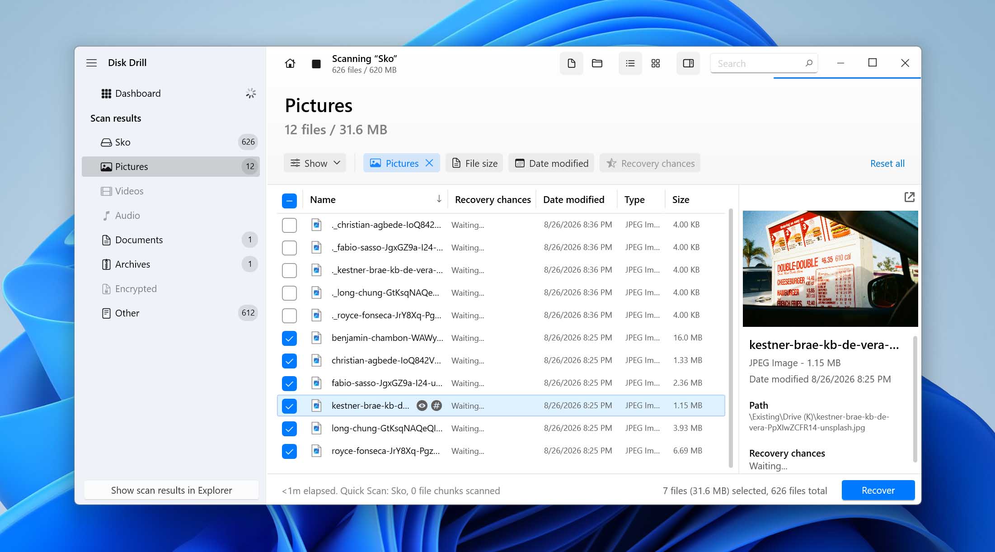Check the ._long-chung-GtKsqNAQe file checkbox

tap(289, 293)
